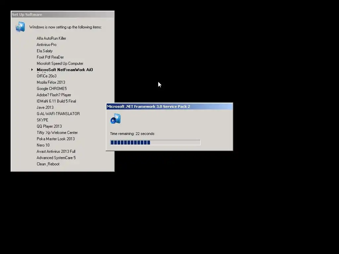Select the "Clean _Reboot" entry
The image size is (339, 254).
point(48,164)
